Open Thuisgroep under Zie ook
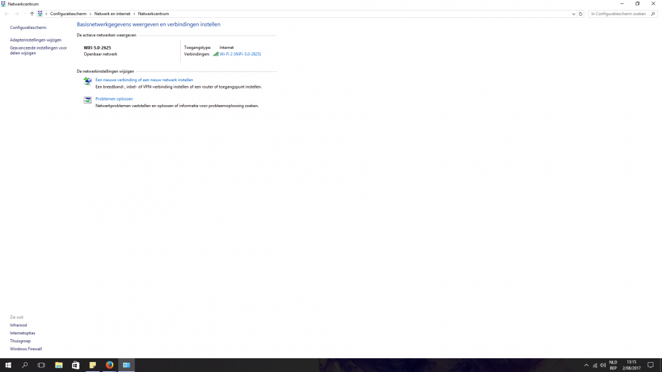 click(21, 341)
